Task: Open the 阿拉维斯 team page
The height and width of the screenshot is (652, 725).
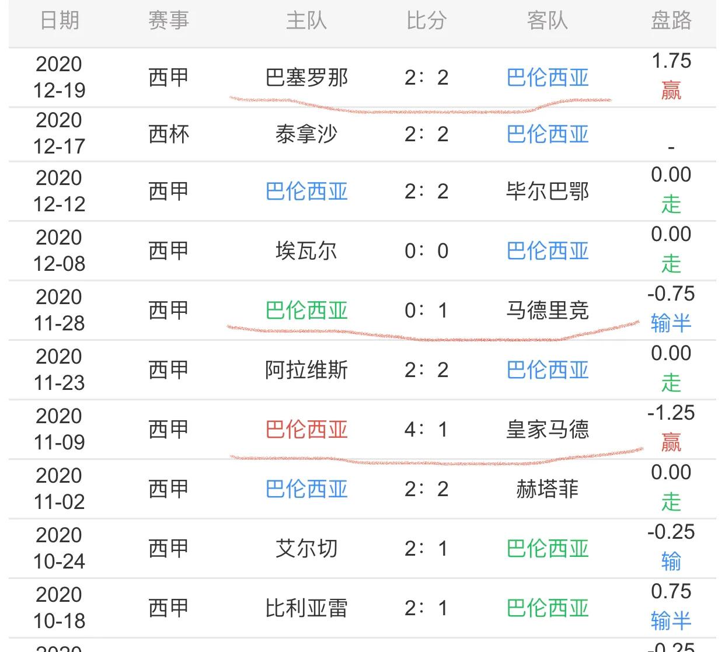Action: (306, 371)
